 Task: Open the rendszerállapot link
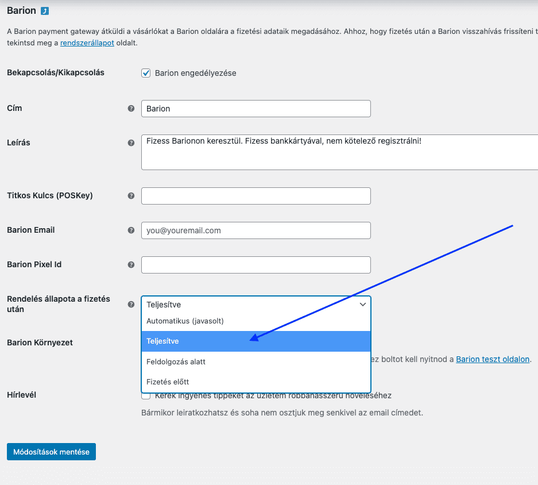[87, 43]
